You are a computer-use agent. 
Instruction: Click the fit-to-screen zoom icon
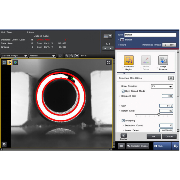tap(77, 56)
